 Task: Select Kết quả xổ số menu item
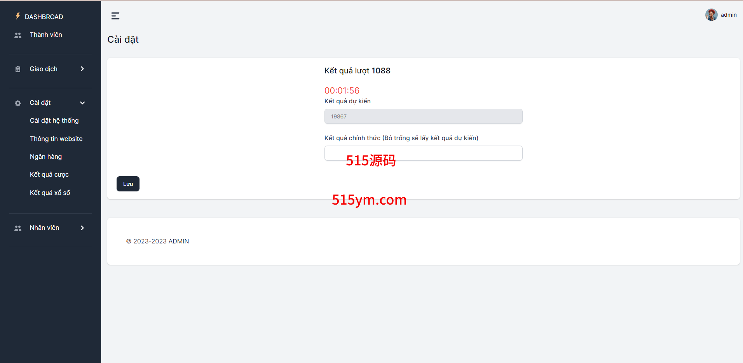[50, 193]
